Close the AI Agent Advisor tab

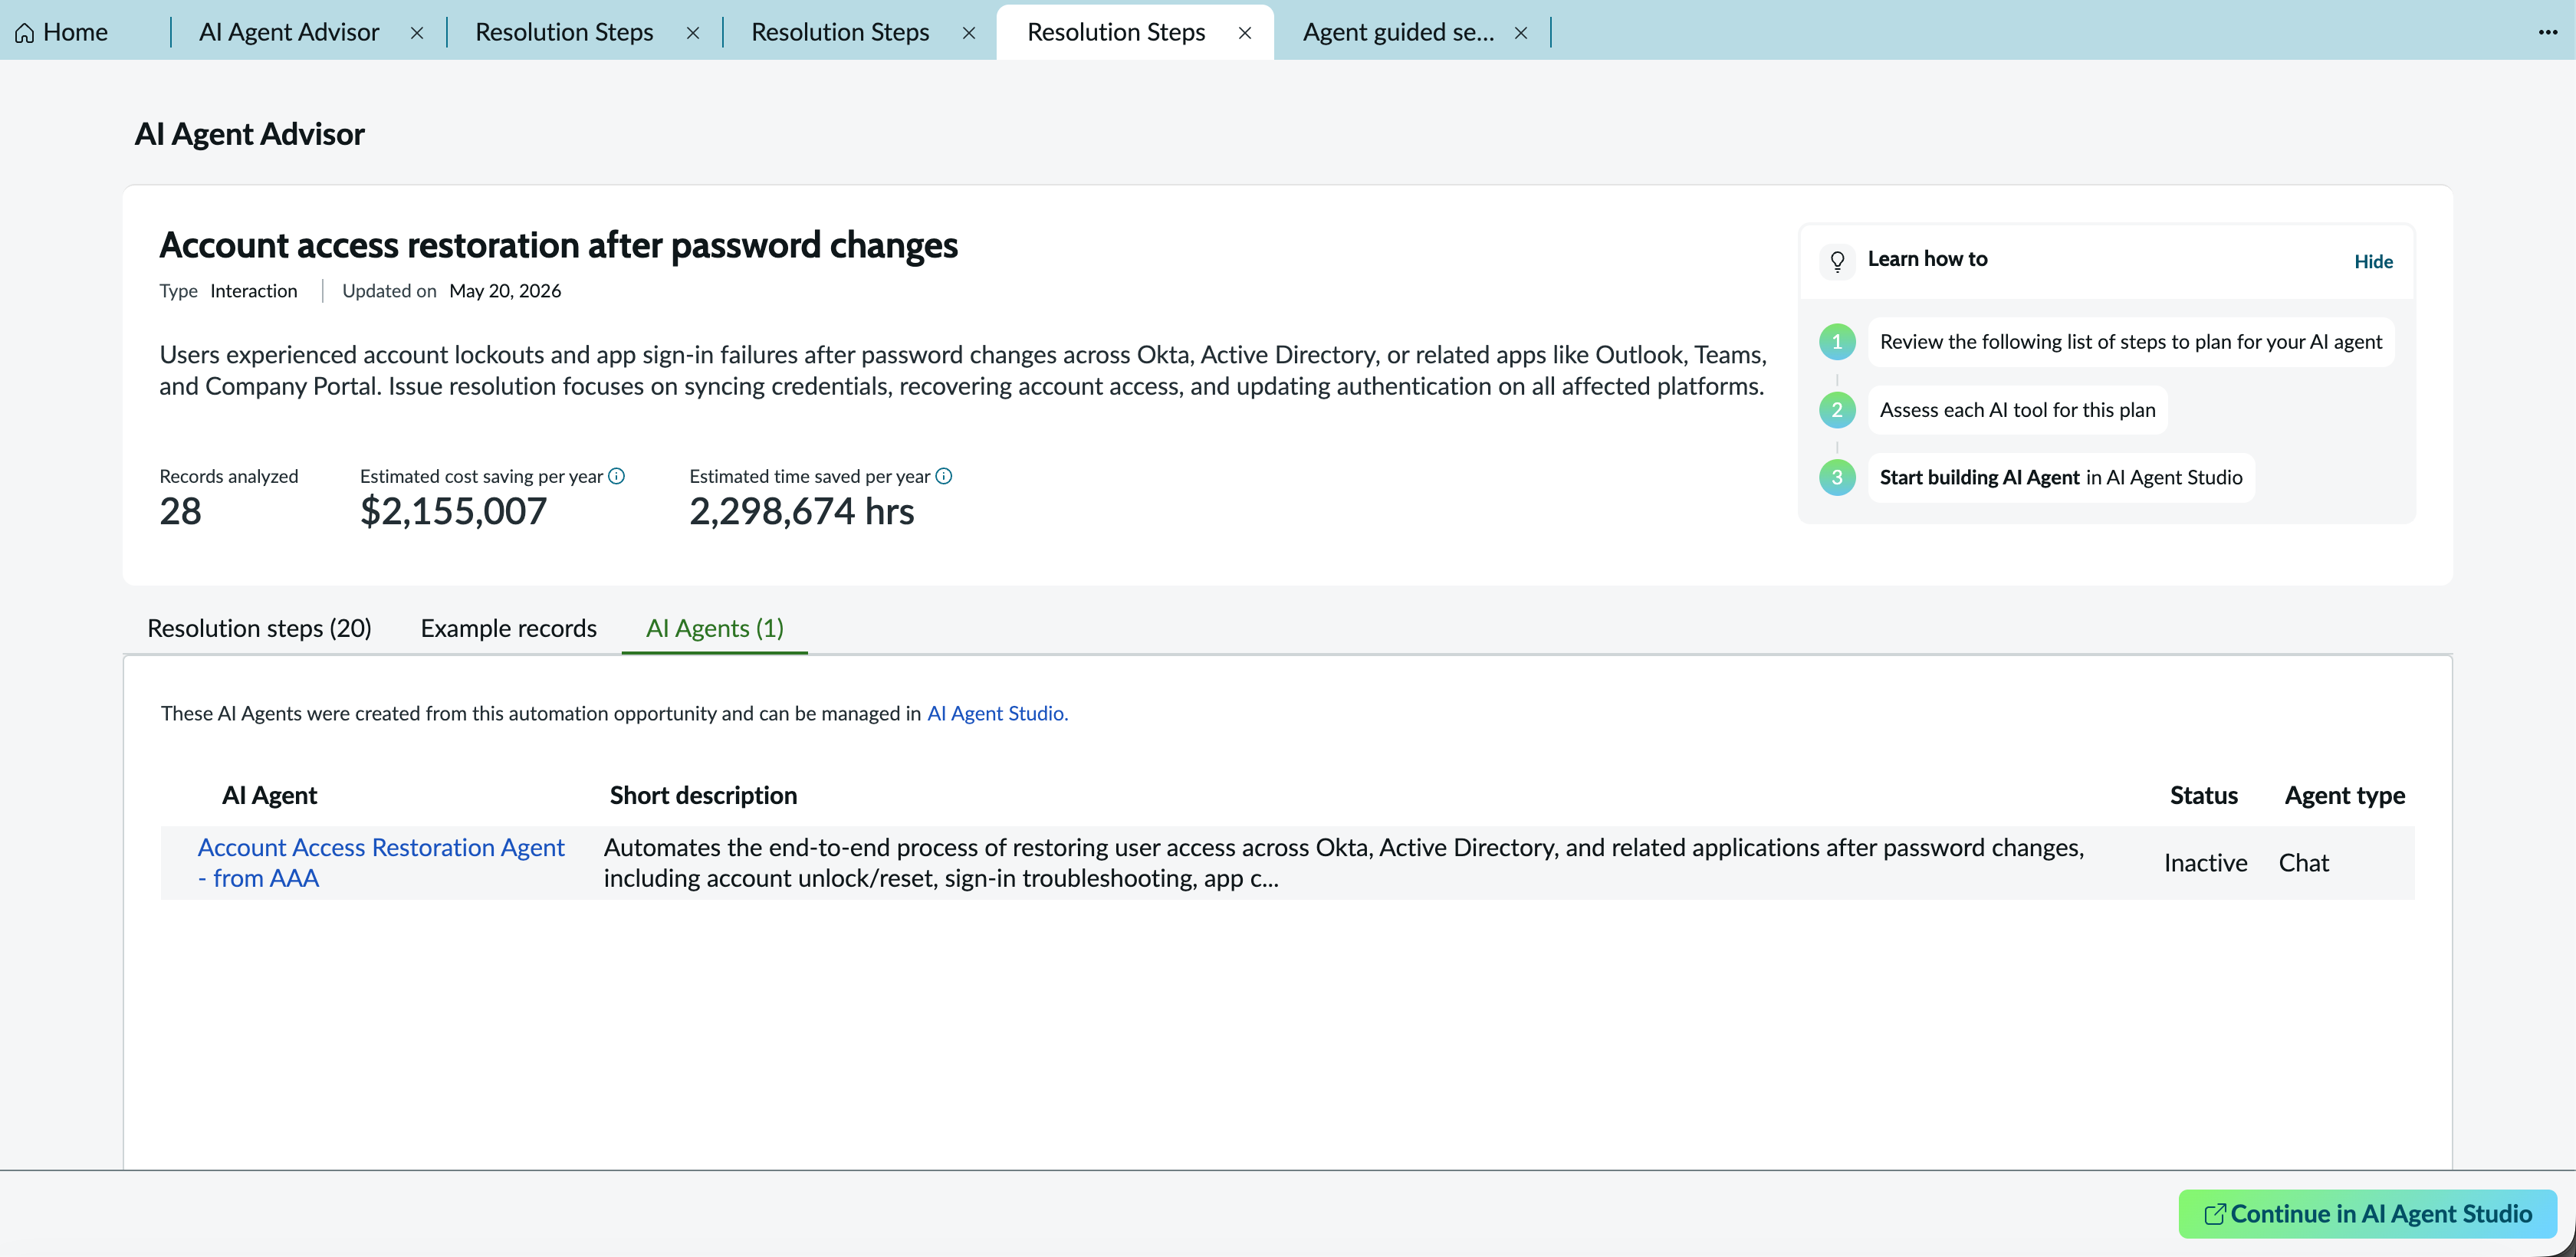(x=417, y=33)
